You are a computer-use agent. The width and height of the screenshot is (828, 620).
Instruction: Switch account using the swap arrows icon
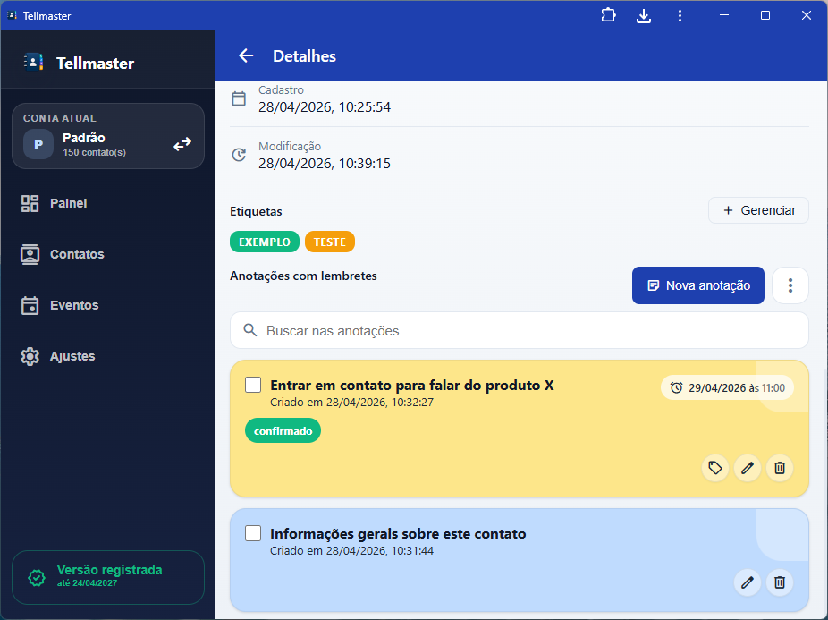coord(182,144)
